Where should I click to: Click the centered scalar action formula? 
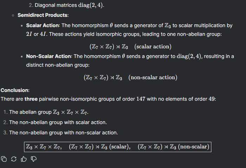[x=130, y=47]
